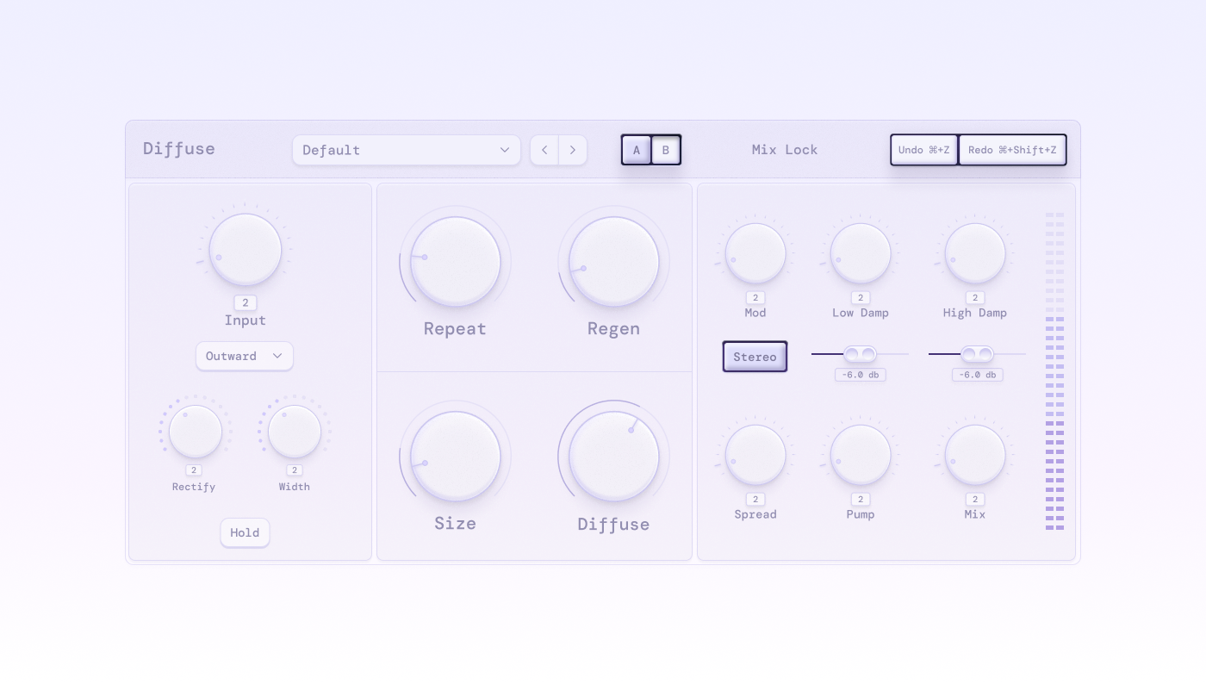Viewport: 1206px width, 684px height.
Task: Open the Outward mode dropdown
Action: 245,356
